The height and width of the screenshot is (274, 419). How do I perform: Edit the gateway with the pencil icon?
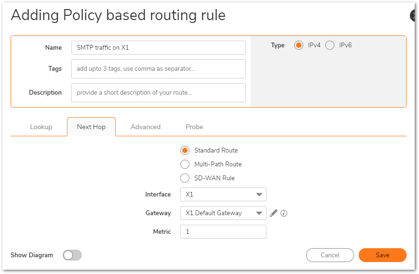pos(274,213)
